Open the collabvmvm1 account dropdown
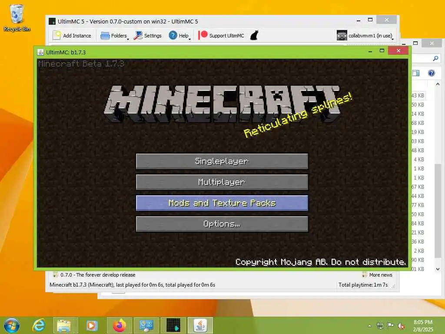 coord(365,36)
